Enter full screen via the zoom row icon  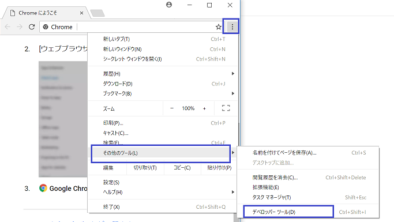[x=226, y=108]
